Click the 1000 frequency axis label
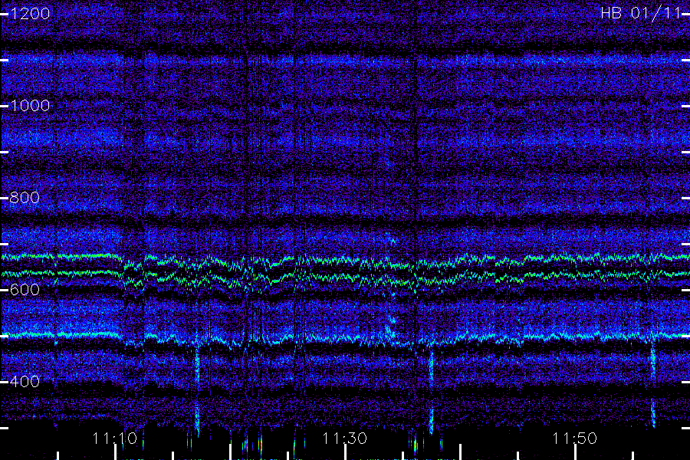 (30, 106)
